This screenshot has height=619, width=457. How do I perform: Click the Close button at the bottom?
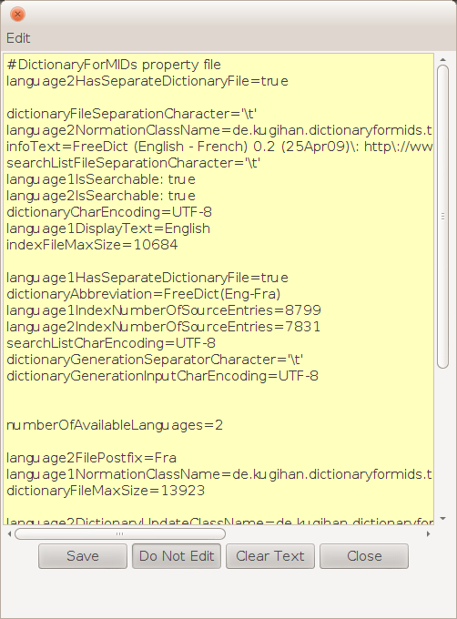(x=364, y=556)
